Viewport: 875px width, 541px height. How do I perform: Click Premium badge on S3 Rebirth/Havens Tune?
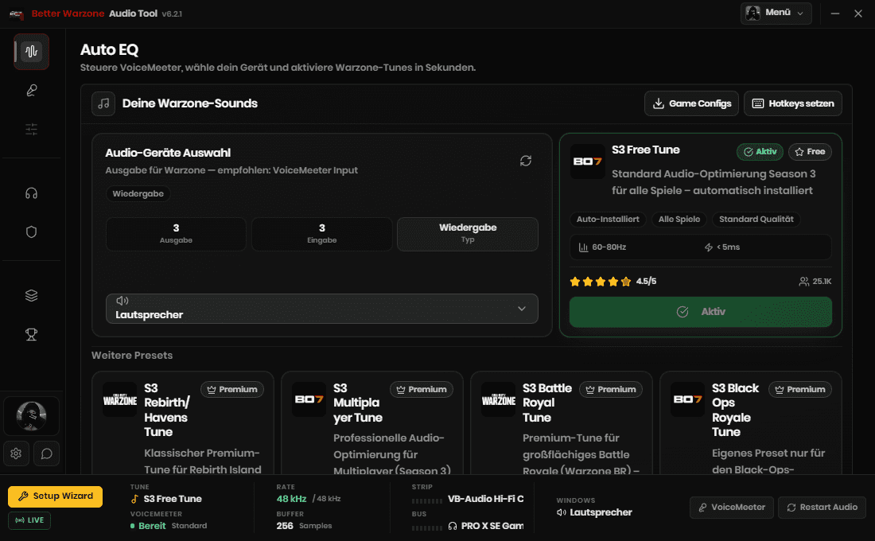click(232, 389)
